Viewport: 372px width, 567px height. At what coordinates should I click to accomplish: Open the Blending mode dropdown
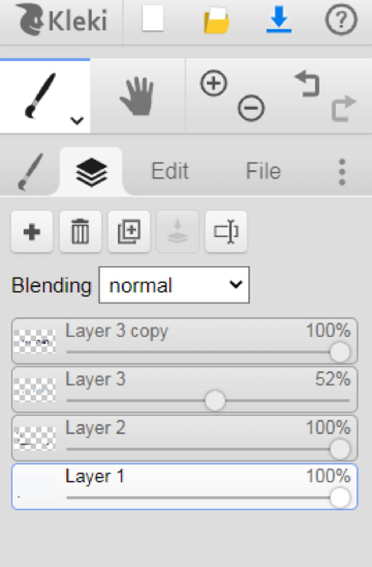click(174, 285)
